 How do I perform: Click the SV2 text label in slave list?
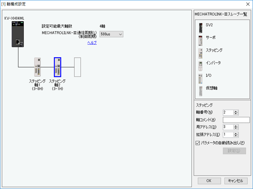click(209, 25)
